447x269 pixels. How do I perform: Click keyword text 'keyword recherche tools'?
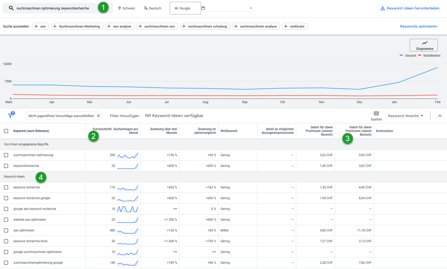click(30, 241)
